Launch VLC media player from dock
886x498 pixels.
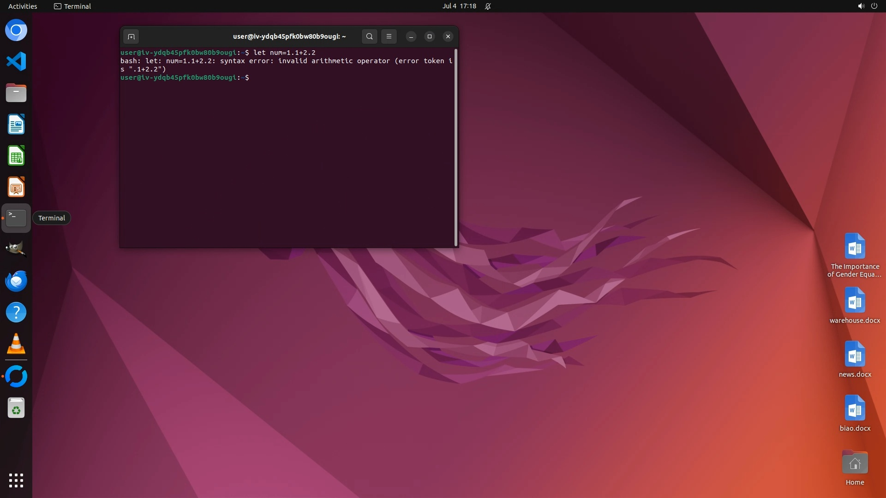pyautogui.click(x=16, y=344)
